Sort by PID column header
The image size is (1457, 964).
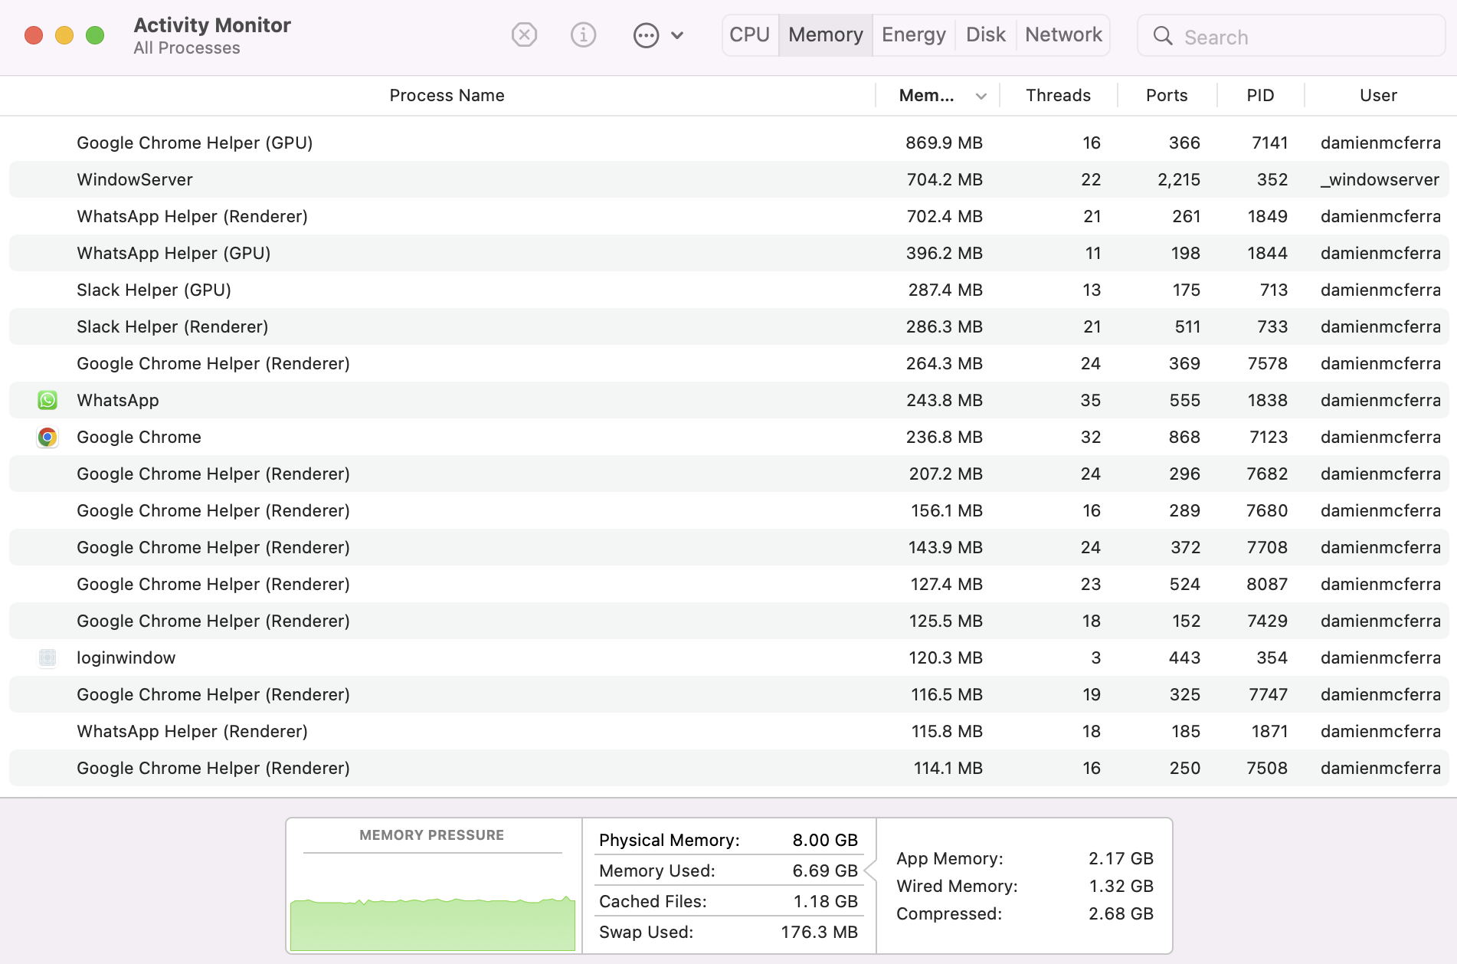[1260, 96]
